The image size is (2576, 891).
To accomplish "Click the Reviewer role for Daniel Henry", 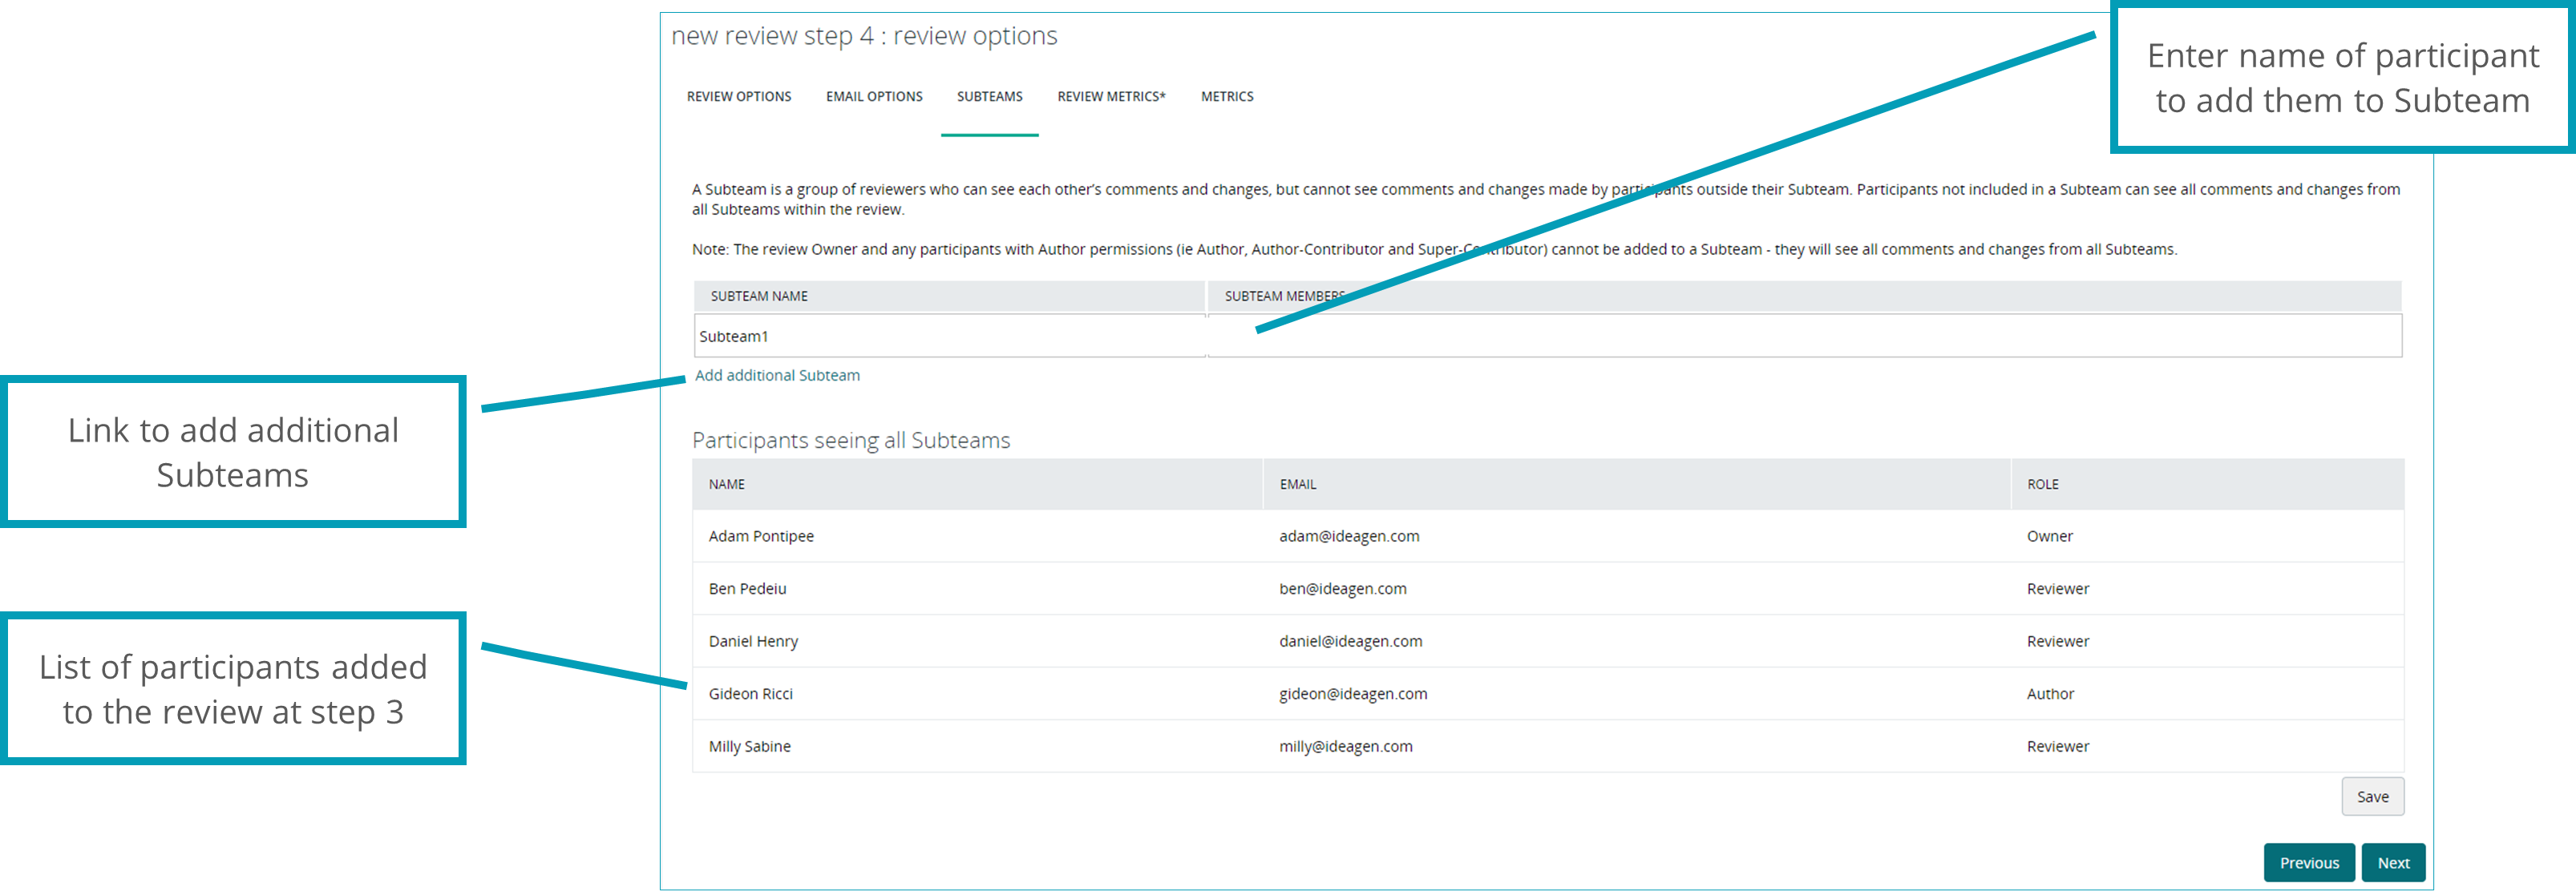I will pyautogui.click(x=2057, y=641).
